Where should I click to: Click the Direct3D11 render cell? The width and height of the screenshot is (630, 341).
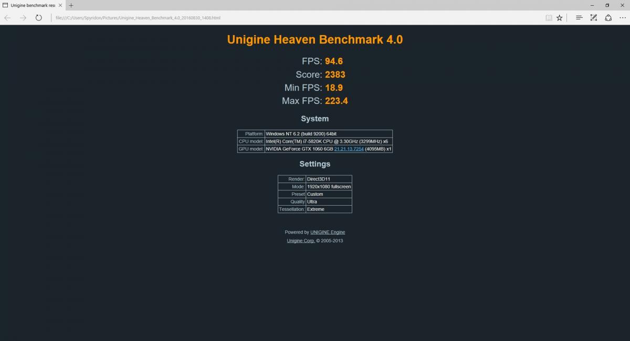tap(329, 179)
